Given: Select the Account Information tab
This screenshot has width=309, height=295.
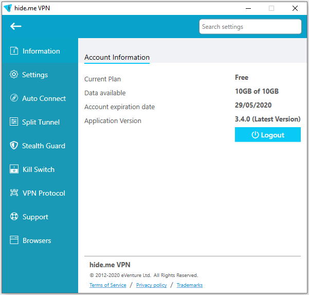Looking at the screenshot, I should tap(117, 58).
